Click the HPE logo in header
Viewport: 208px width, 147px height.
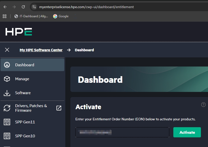(x=19, y=32)
